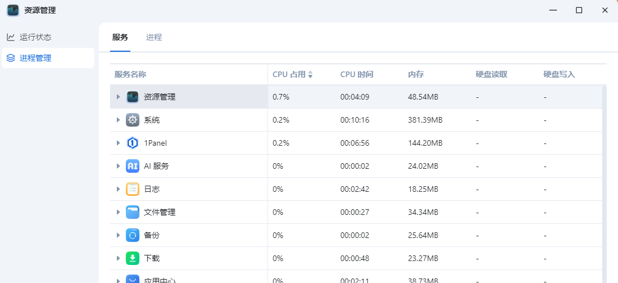Expand the 资源管理 service row

119,97
